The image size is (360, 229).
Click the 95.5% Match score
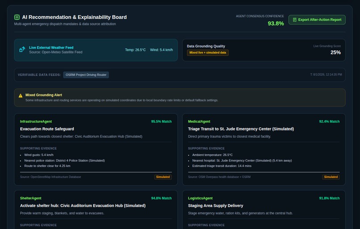coord(161,122)
